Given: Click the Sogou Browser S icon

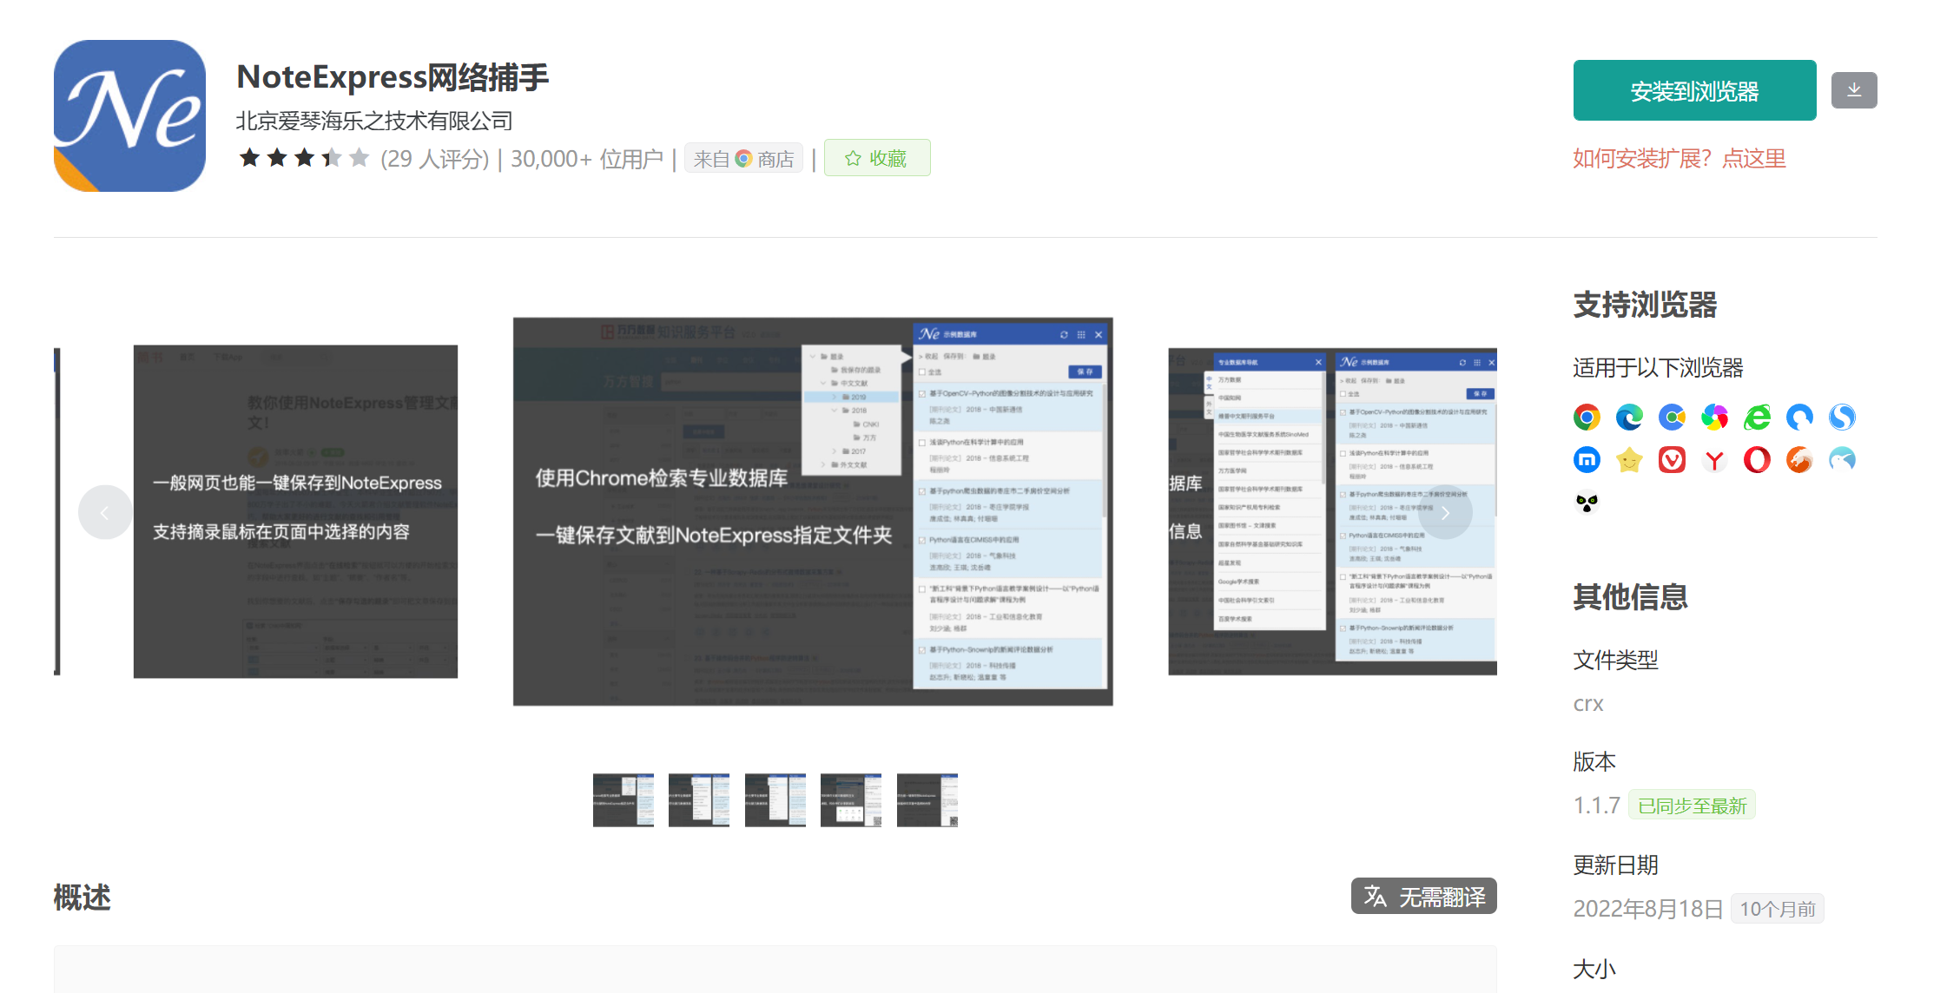Looking at the screenshot, I should [1842, 418].
